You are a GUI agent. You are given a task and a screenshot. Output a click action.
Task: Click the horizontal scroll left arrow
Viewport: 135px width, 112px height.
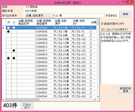tap(3, 100)
